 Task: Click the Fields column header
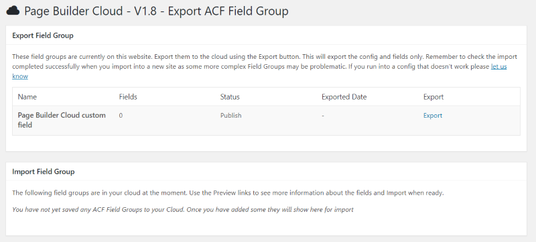128,97
